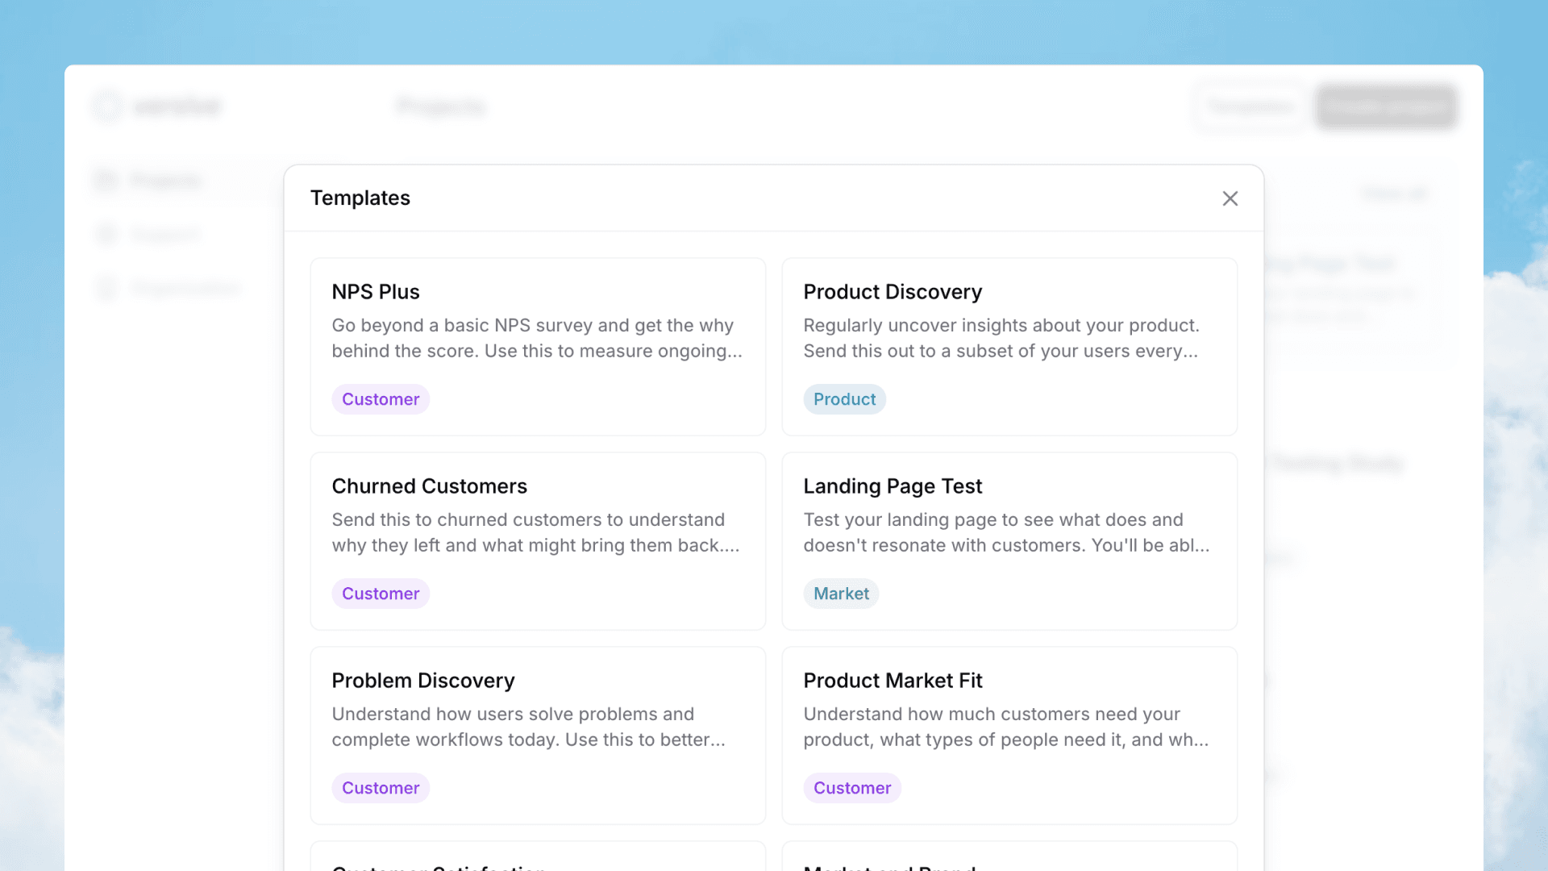This screenshot has height=871, width=1548.
Task: Click the dark primary action button top-right
Action: (x=1385, y=106)
